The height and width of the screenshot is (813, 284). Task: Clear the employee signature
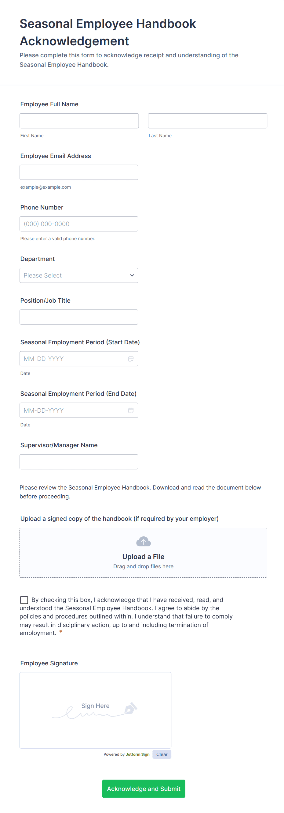point(162,754)
